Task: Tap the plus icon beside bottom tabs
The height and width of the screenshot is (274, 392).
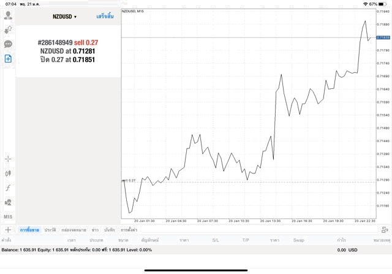Action: coord(8,229)
